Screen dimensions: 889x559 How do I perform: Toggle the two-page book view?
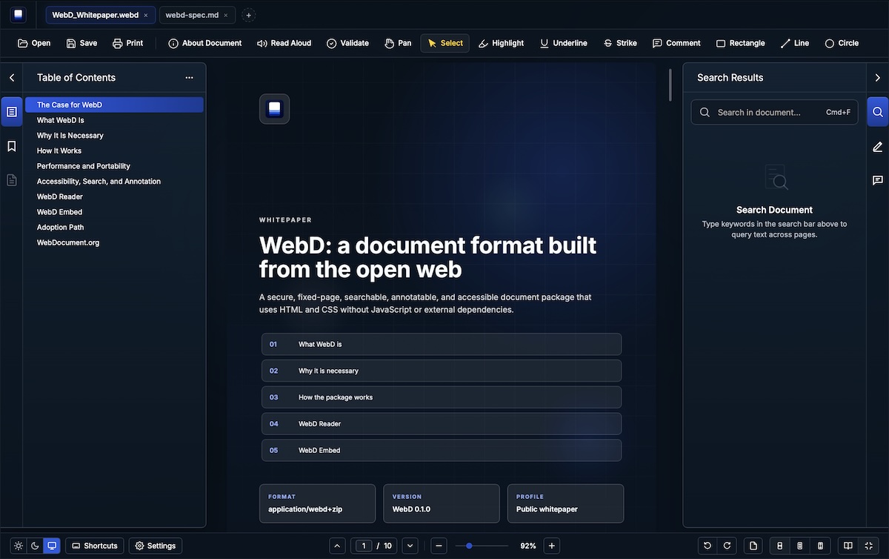click(849, 546)
